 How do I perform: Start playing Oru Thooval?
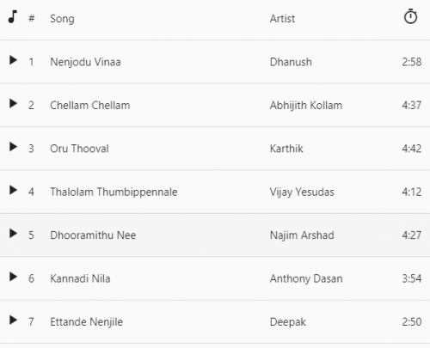[x=13, y=147]
